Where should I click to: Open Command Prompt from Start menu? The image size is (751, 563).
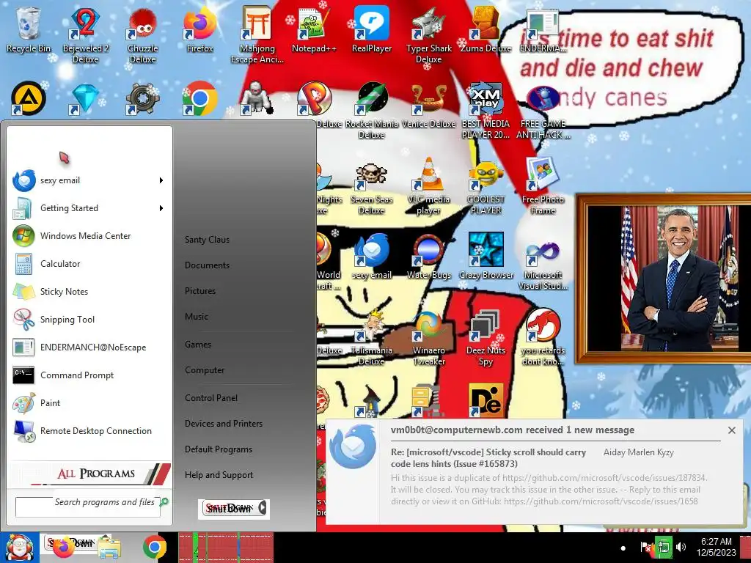(x=89, y=375)
